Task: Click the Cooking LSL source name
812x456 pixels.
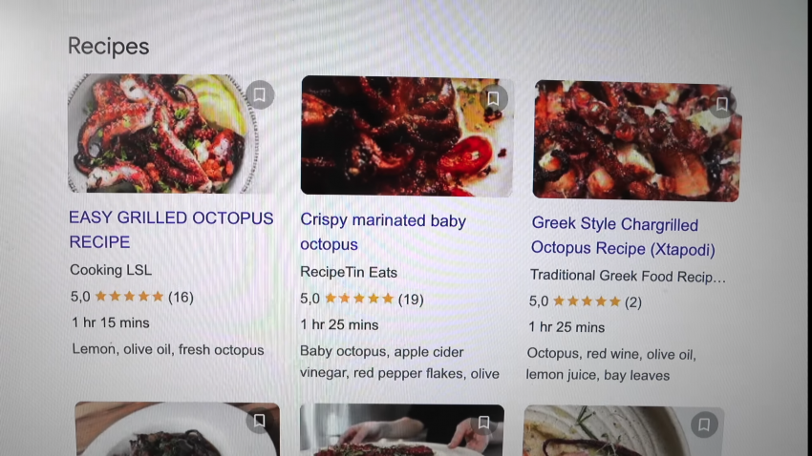Action: pos(111,270)
